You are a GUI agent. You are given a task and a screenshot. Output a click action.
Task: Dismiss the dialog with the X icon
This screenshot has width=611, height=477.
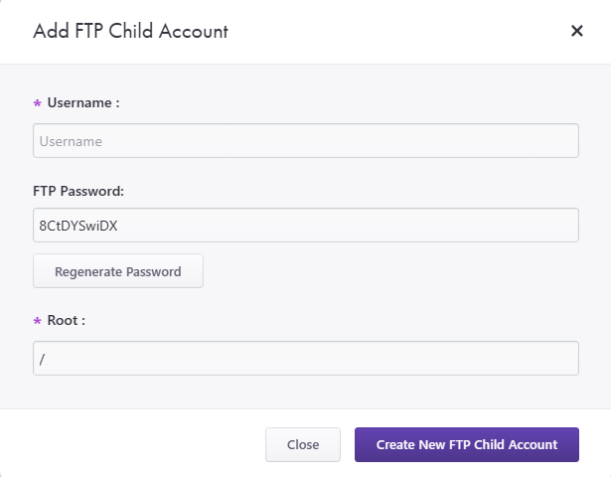click(576, 31)
